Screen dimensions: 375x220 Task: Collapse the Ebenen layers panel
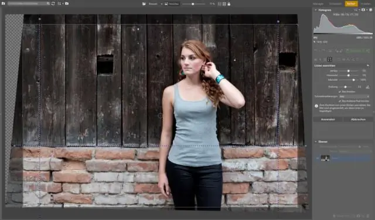316,142
